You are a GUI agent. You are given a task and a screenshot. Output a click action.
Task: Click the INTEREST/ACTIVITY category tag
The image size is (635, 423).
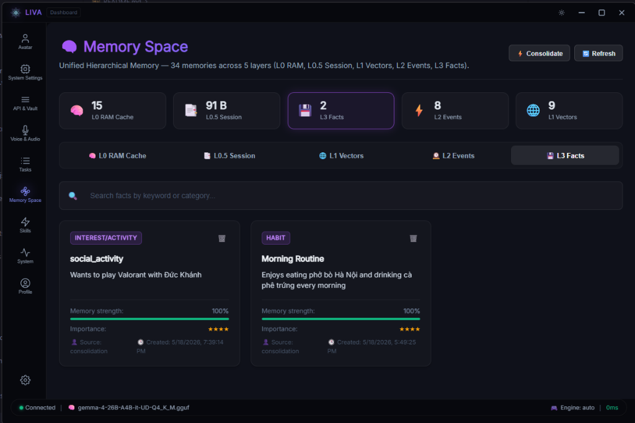click(105, 238)
